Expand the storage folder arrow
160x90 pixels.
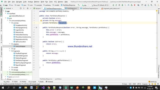click(10, 70)
